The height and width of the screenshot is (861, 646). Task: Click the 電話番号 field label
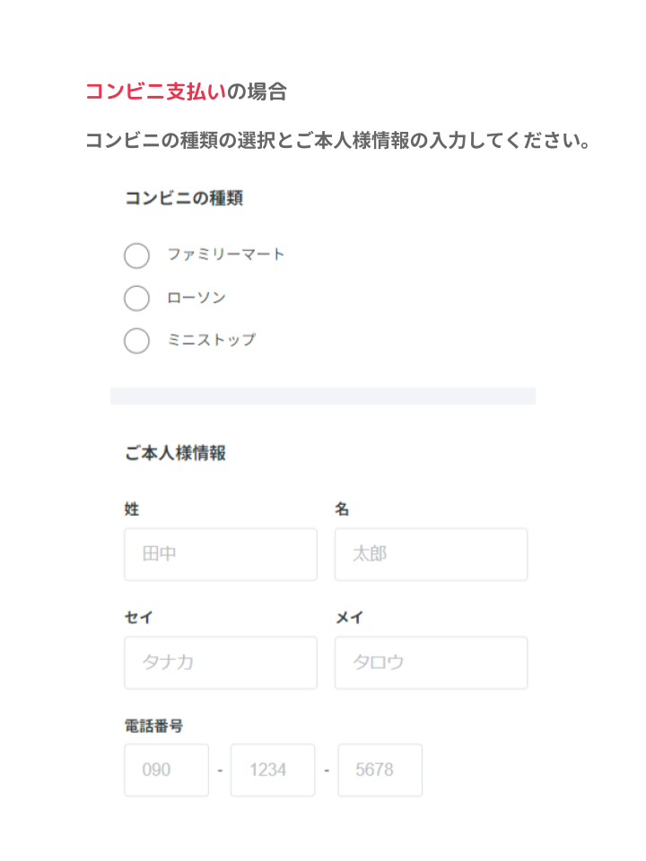coord(153,726)
